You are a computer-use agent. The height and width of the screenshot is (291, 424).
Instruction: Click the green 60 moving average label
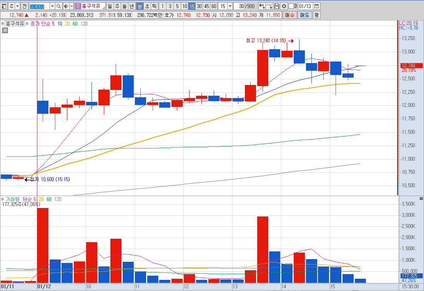[75, 23]
